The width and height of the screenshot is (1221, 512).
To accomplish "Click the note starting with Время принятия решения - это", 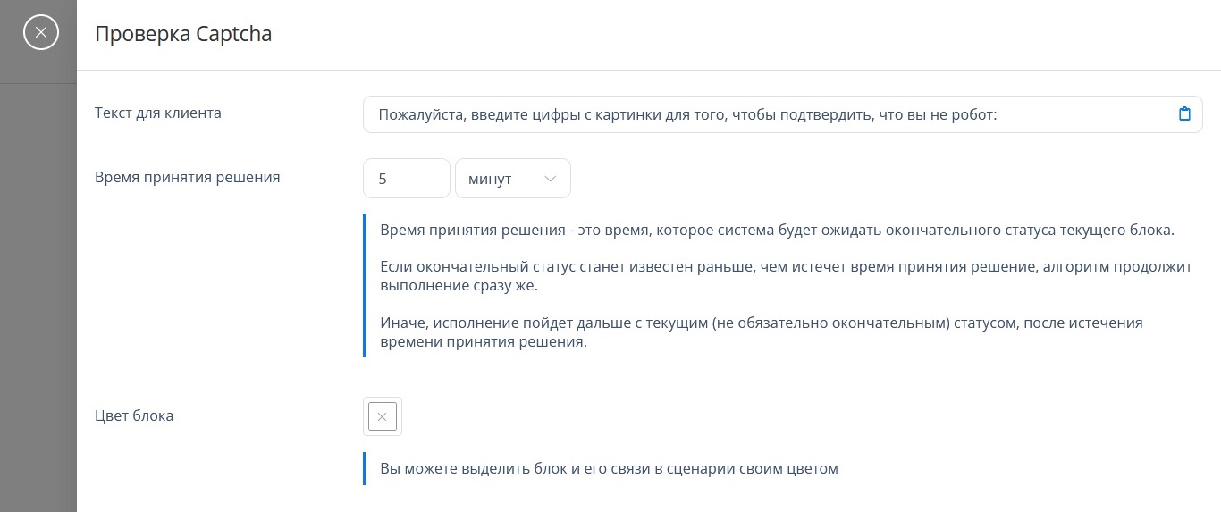I will 776,231.
